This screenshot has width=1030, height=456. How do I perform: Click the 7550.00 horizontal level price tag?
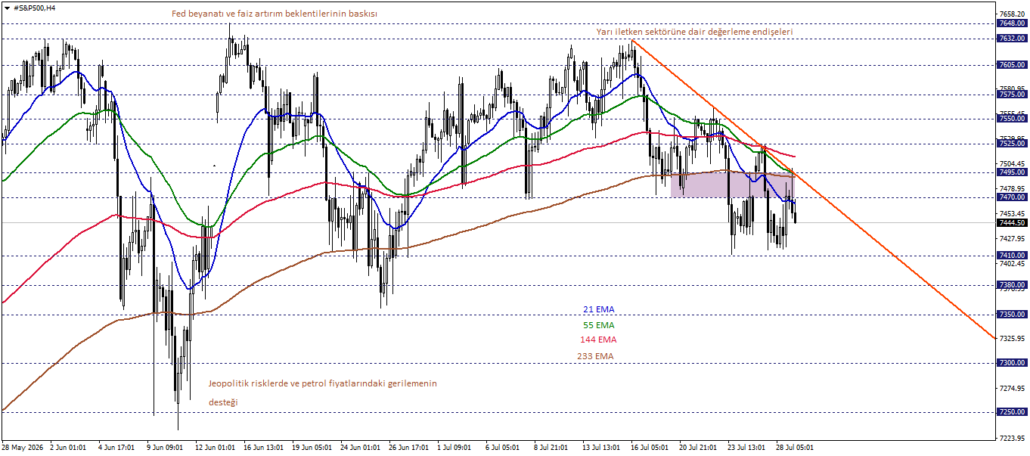1012,119
